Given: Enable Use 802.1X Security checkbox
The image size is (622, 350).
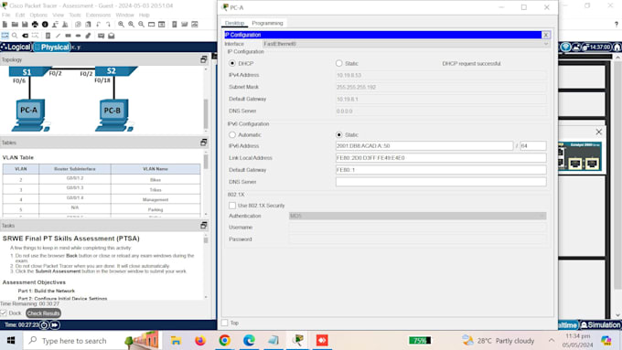Looking at the screenshot, I should 232,206.
